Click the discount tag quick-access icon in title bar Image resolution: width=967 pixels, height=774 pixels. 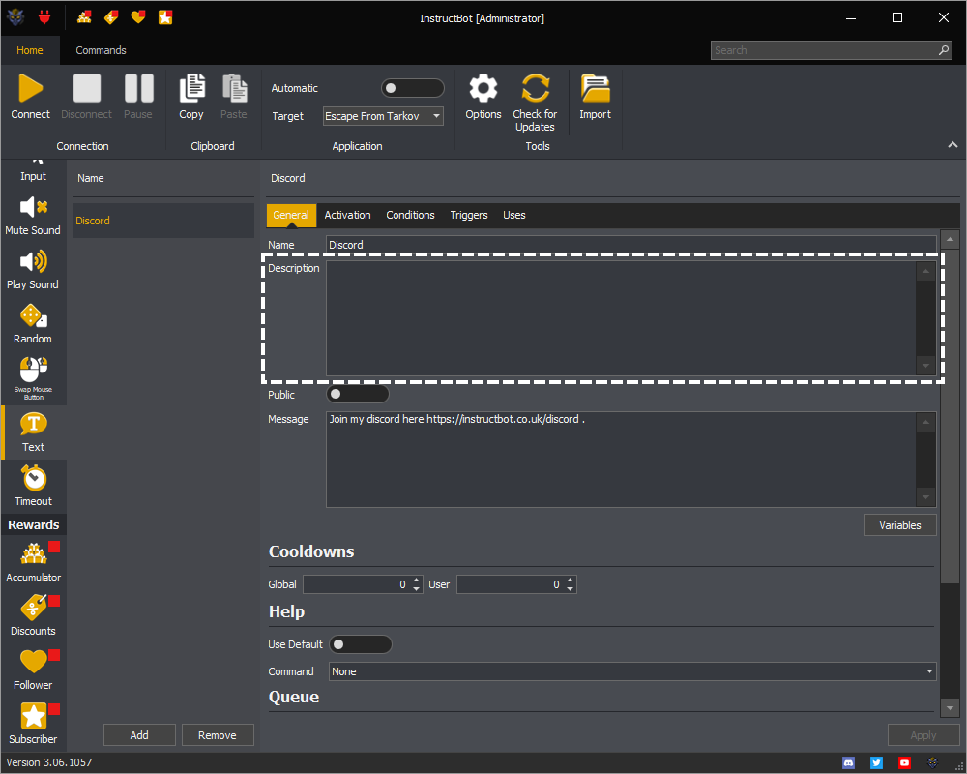click(111, 17)
